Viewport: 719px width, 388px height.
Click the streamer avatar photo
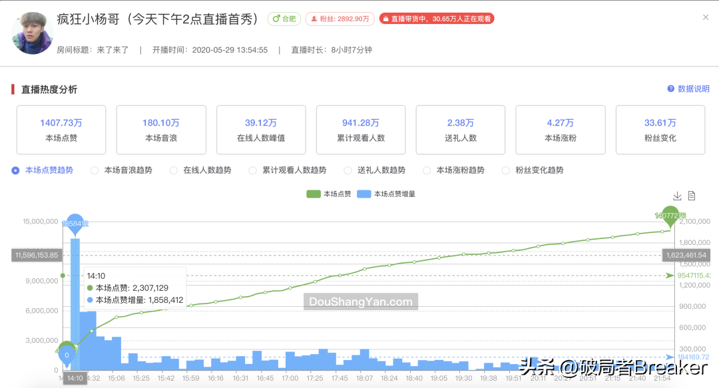tap(31, 31)
